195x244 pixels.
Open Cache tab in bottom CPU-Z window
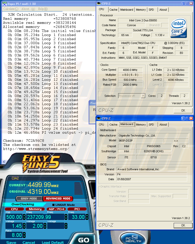pyautogui.click(x=113, y=125)
